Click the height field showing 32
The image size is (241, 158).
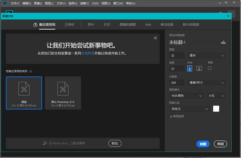177,69
